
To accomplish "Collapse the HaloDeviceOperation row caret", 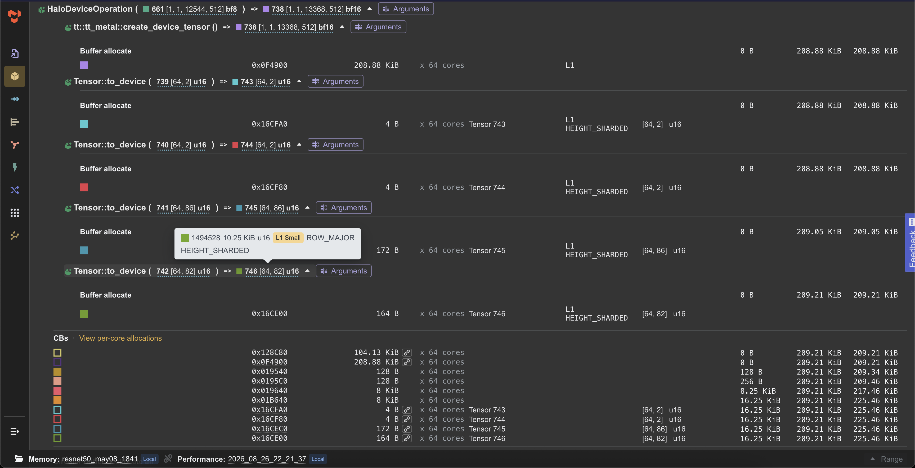I will [369, 8].
